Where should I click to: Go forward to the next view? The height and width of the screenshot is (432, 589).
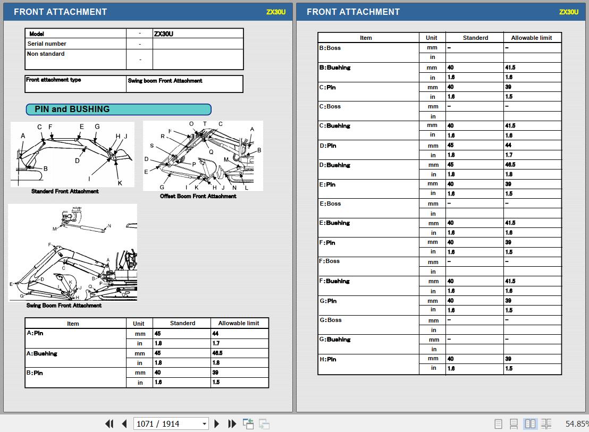[264, 423]
